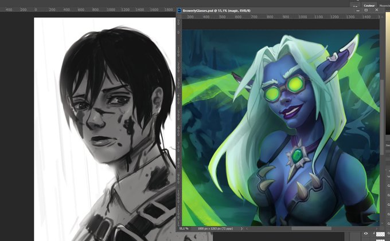Maximize the BrowerlyGlasses.psd document window
390x241 pixels.
(x=366, y=10)
